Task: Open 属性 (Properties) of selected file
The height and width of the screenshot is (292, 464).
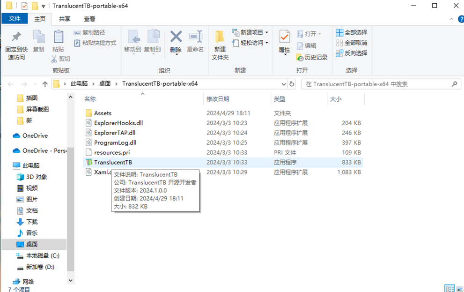Action: pos(284,42)
